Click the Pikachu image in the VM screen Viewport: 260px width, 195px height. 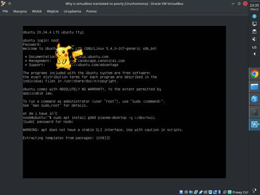69,56
